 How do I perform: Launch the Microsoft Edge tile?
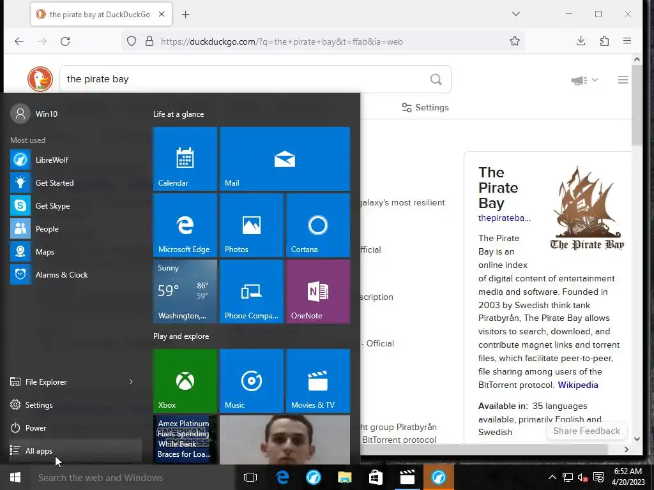(x=185, y=225)
